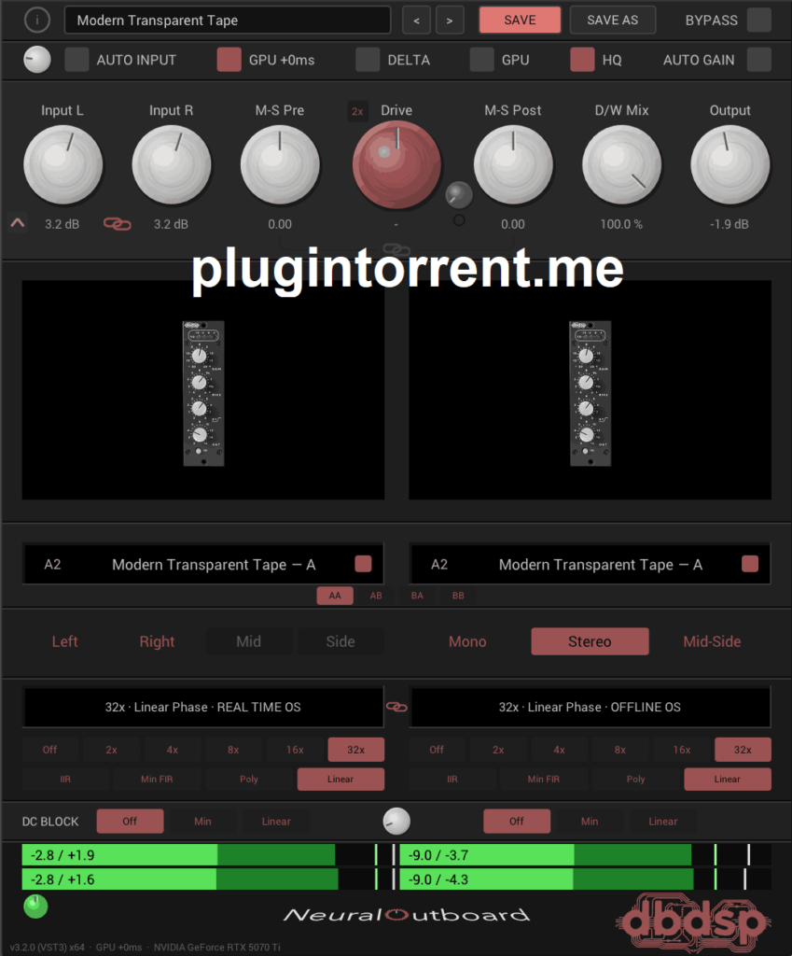The width and height of the screenshot is (792, 956).
Task: Collapse panel using red caret under Input L
Action: (x=18, y=223)
